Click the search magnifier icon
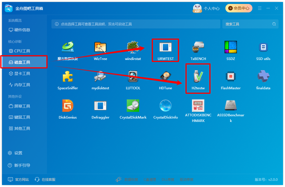This screenshot has height=187, width=285. click(x=274, y=24)
